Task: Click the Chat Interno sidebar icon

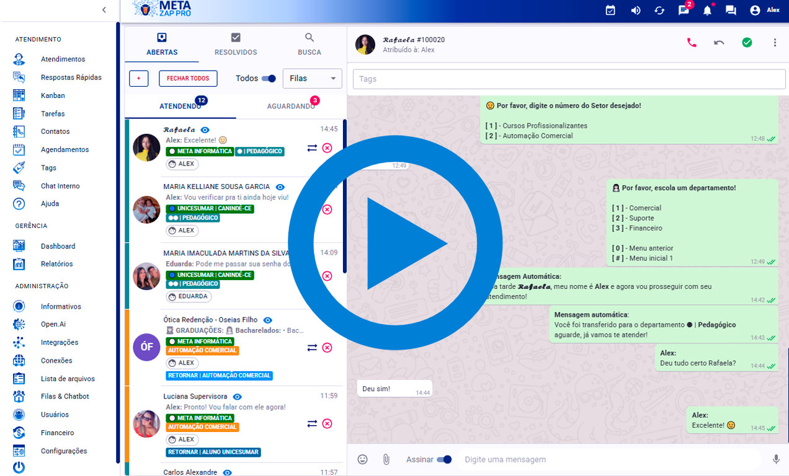Action: (19, 185)
